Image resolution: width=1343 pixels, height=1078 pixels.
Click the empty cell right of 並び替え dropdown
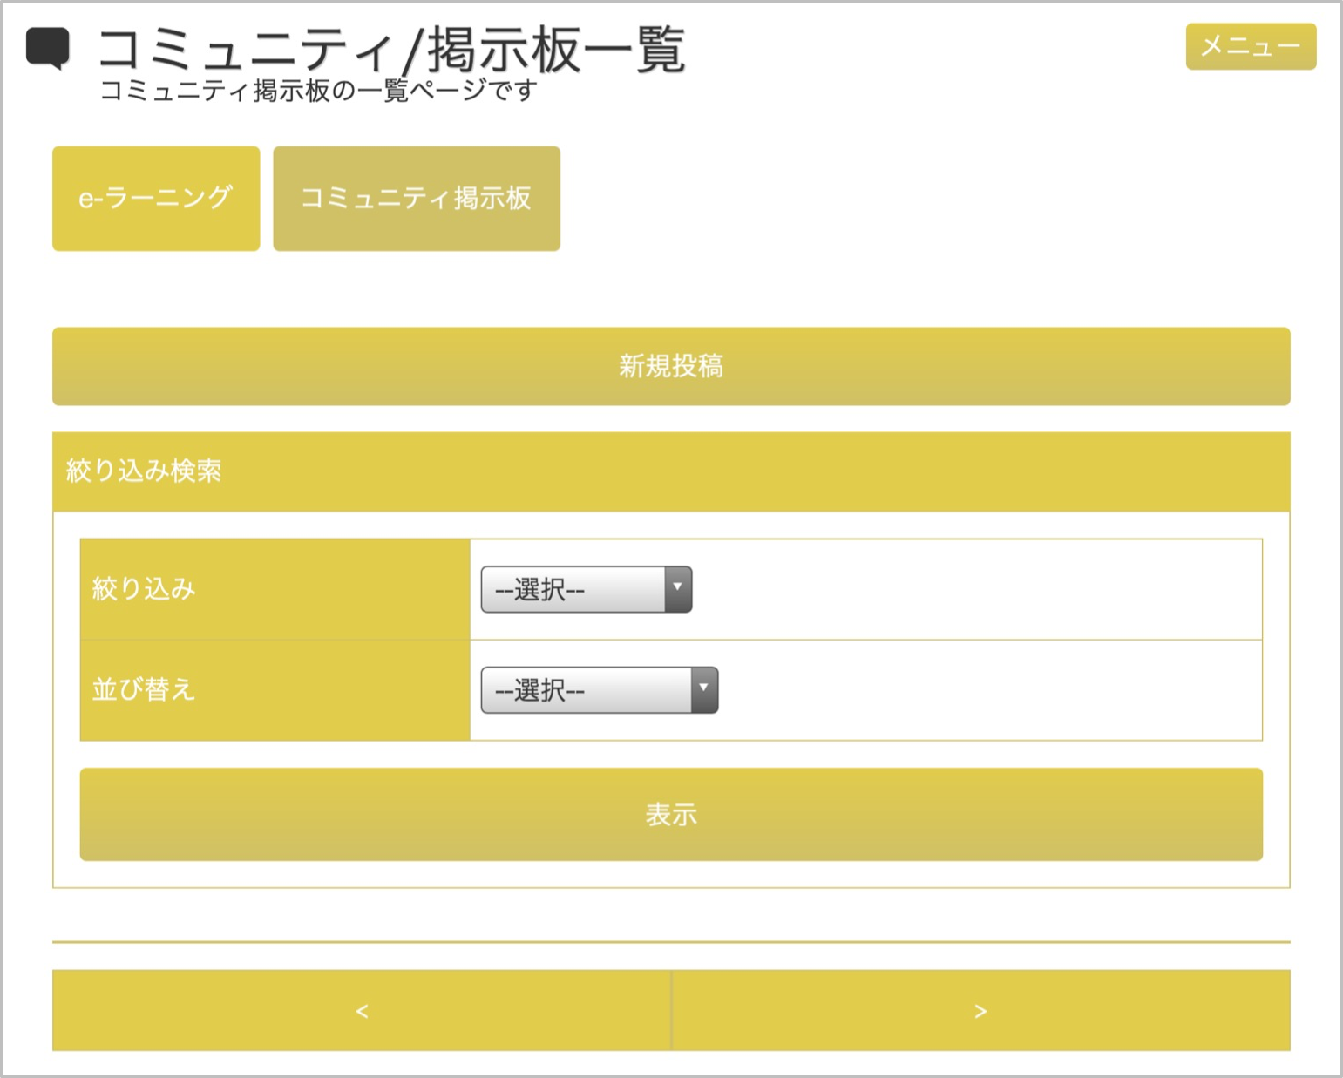pyautogui.click(x=989, y=690)
